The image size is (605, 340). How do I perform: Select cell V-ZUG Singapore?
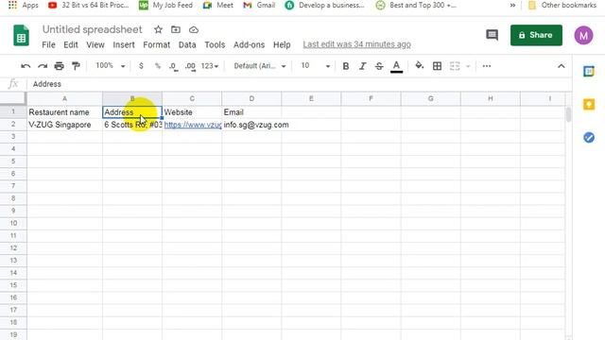coord(64,125)
